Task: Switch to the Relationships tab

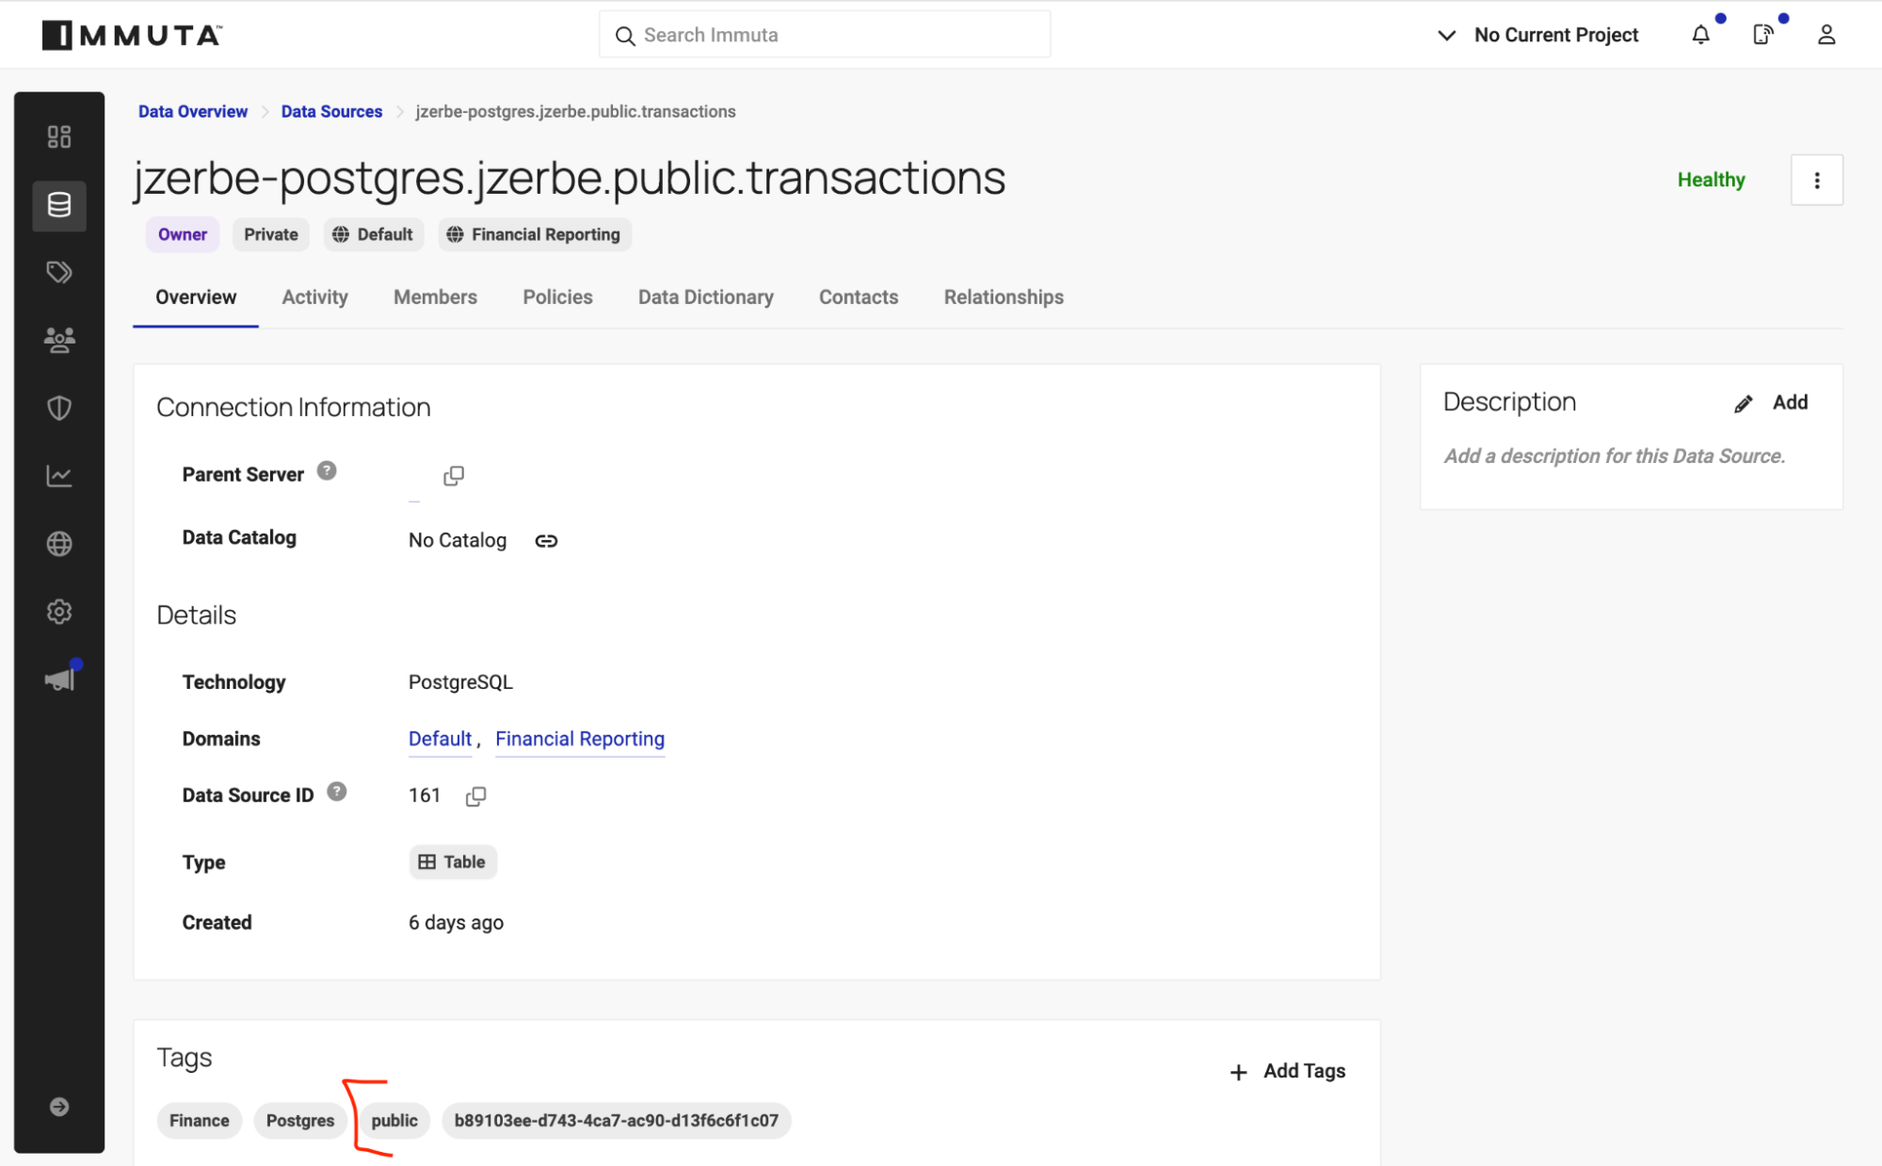Action: (x=1004, y=297)
